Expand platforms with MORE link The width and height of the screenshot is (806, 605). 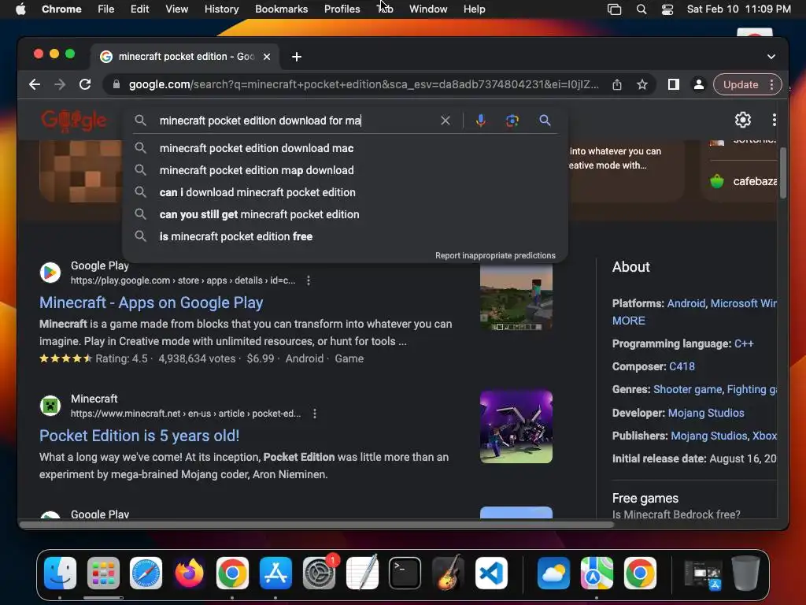click(x=628, y=321)
